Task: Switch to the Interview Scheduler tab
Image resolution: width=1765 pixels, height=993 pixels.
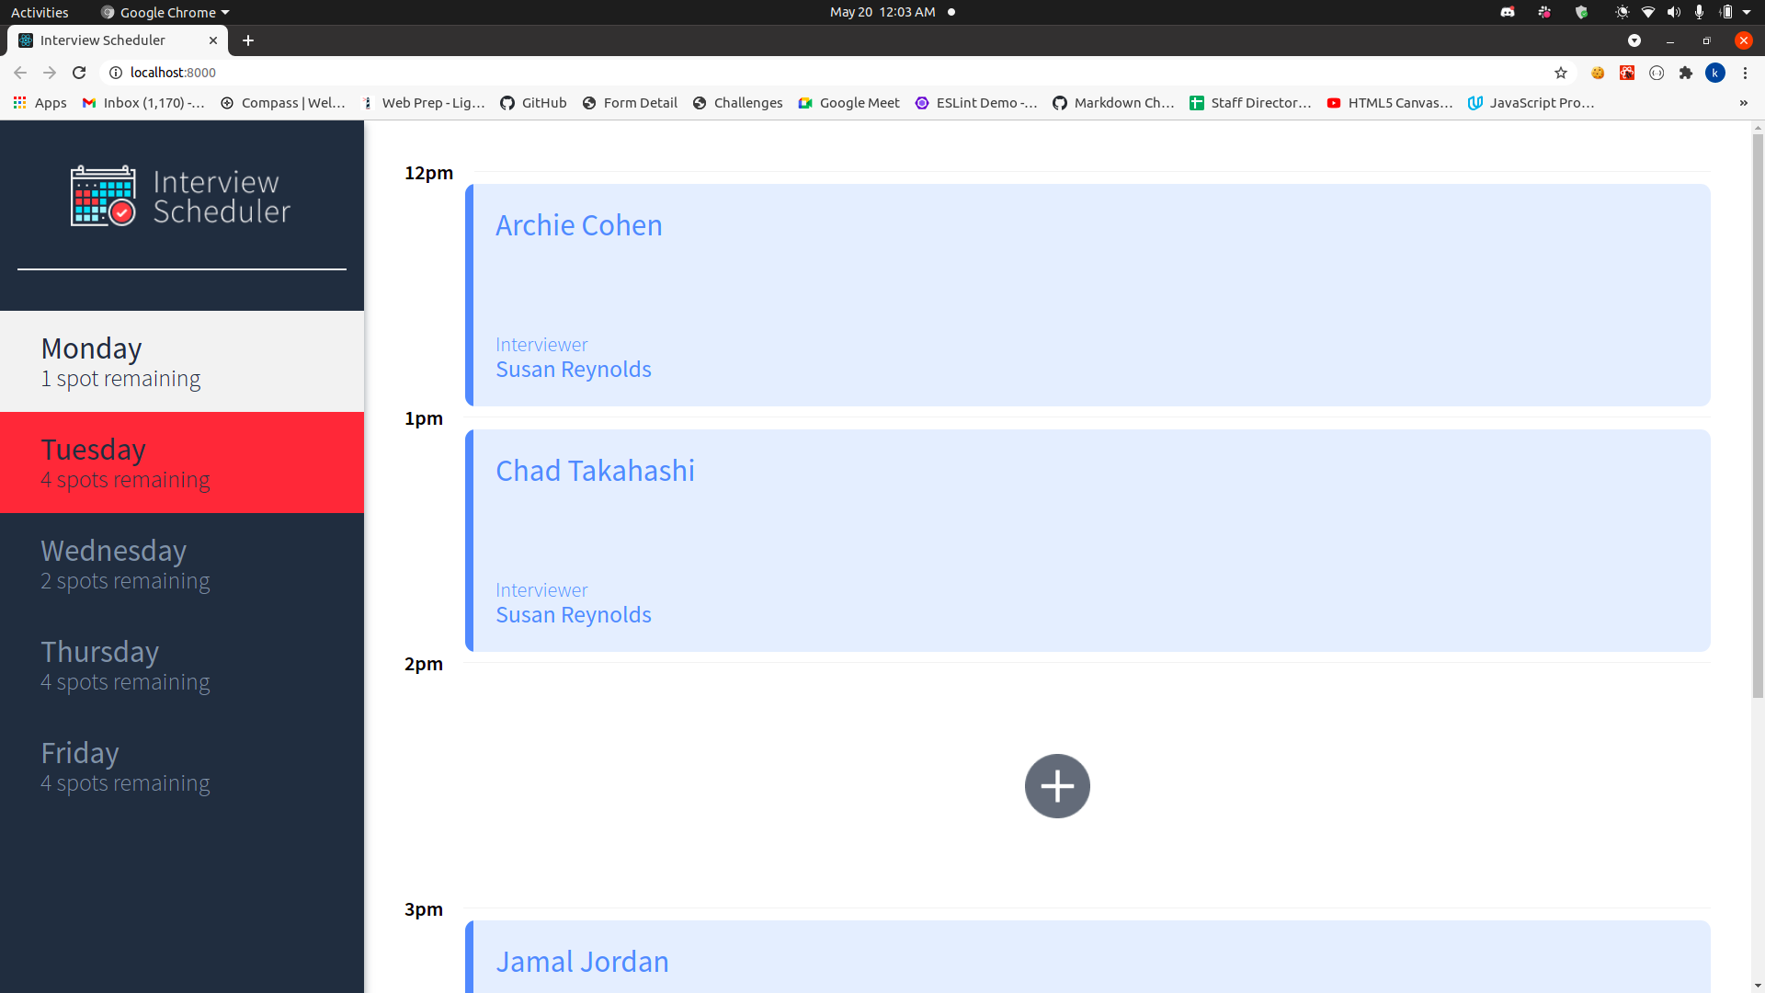Action: [x=103, y=40]
